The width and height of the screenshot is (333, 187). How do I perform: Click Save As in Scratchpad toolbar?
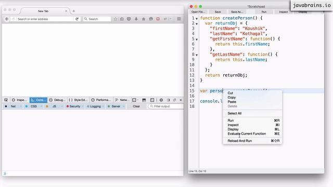[237, 12]
